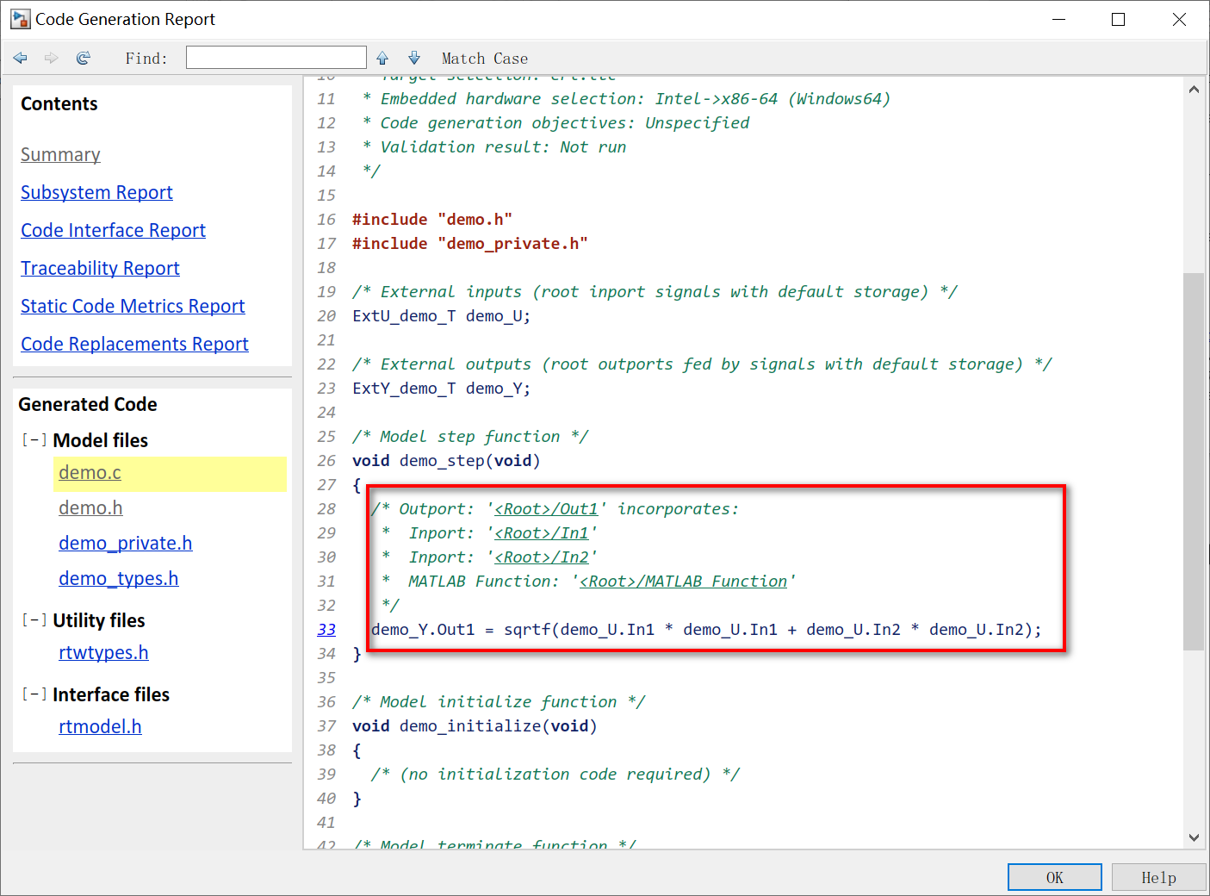The width and height of the screenshot is (1210, 896).
Task: Close the Code Generation Report window
Action: 1179,19
